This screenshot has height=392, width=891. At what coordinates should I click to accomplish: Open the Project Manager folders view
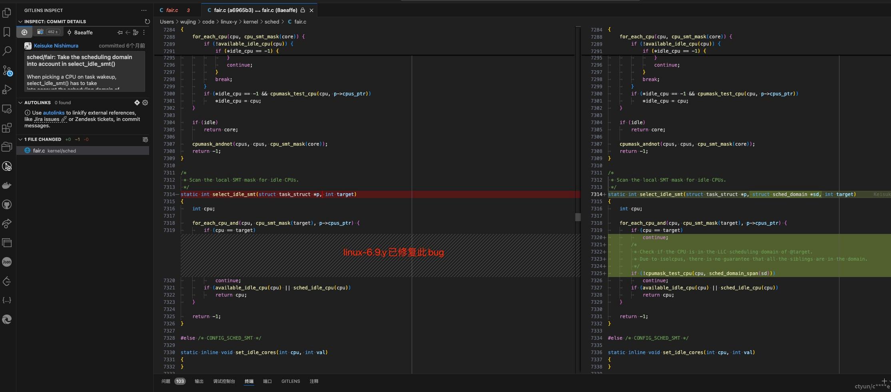pos(7,147)
